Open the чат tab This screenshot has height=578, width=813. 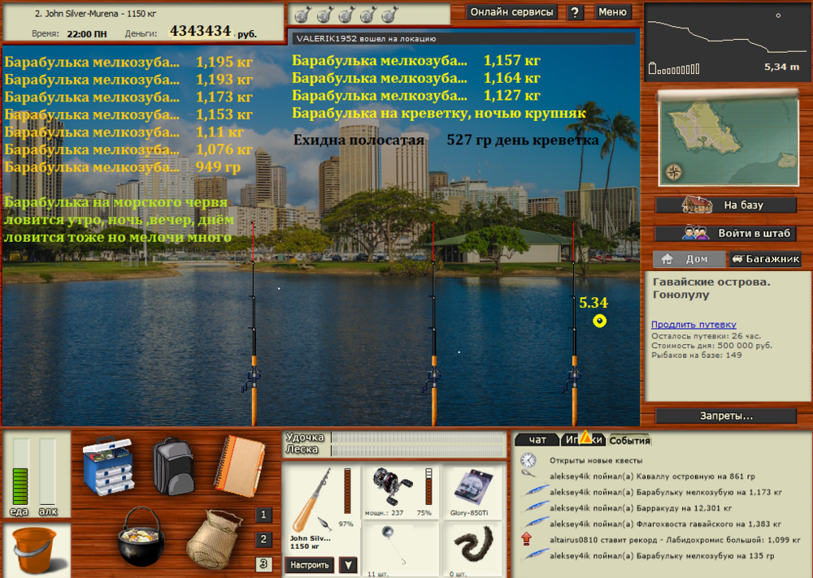[x=537, y=440]
